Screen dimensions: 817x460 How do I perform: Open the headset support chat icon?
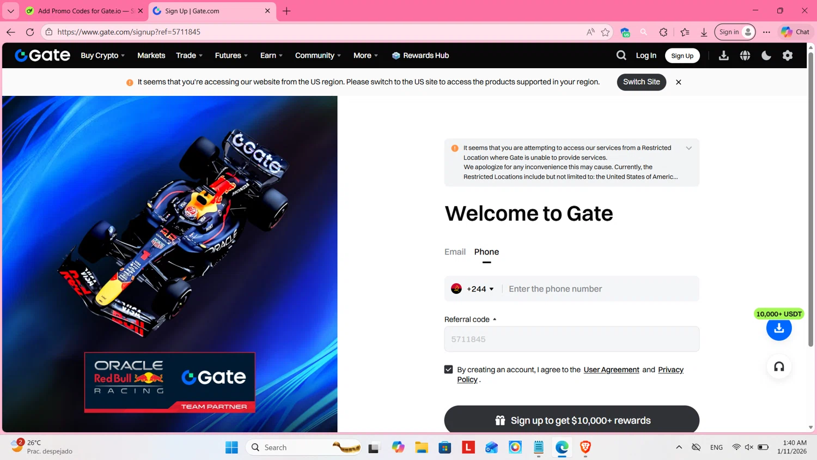point(779,367)
